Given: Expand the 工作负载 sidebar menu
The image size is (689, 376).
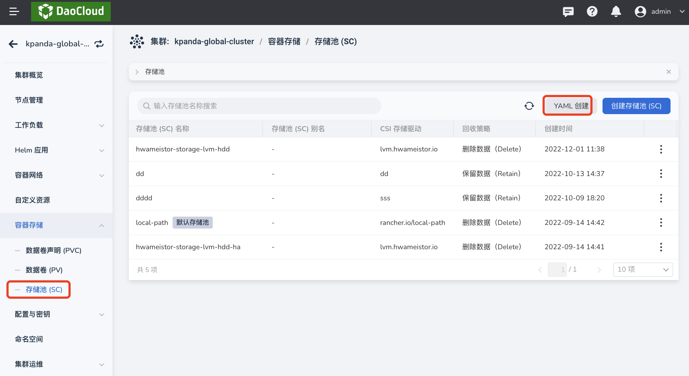Looking at the screenshot, I should point(56,125).
